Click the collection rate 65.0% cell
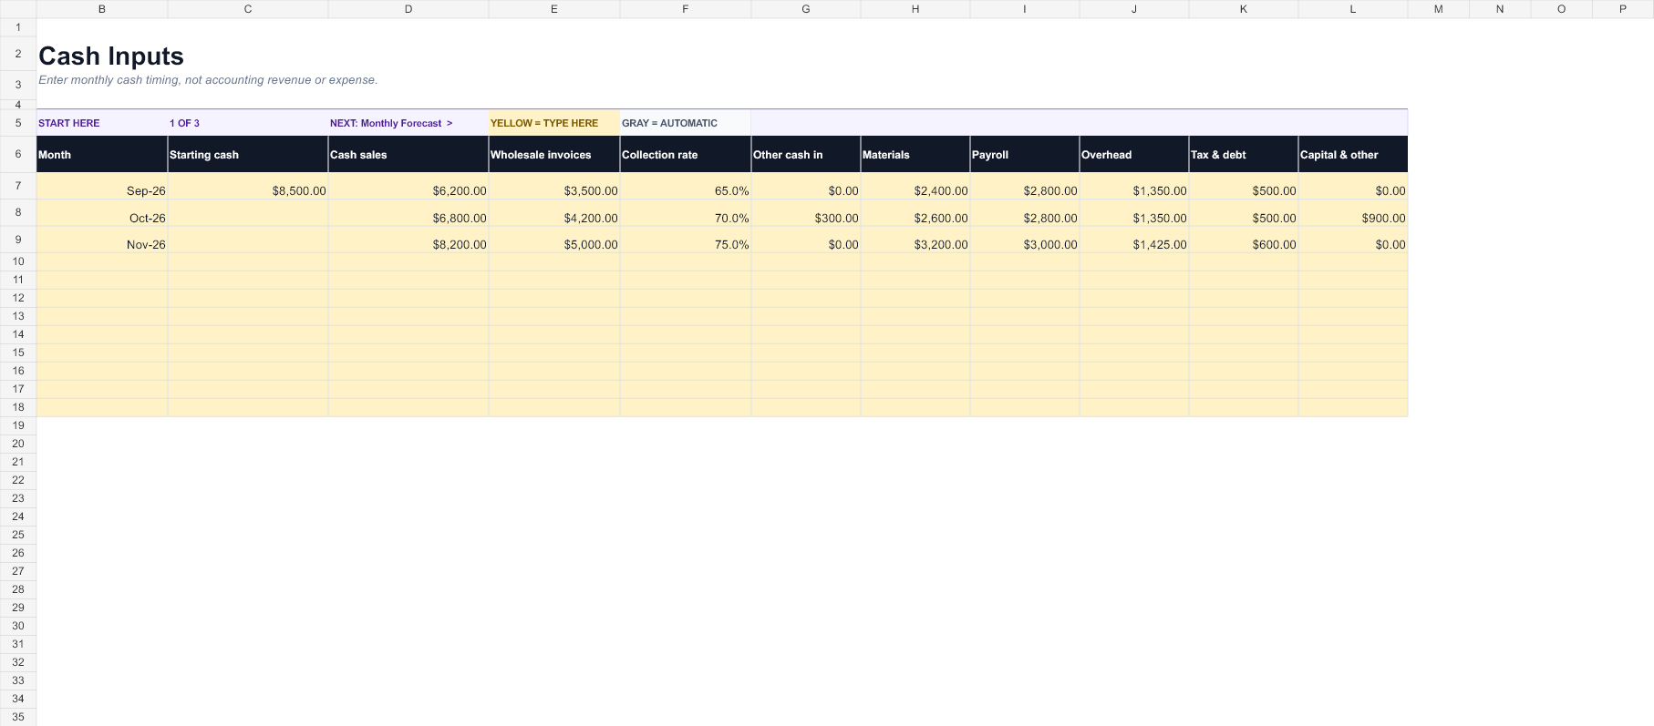The height and width of the screenshot is (726, 1654). pos(686,186)
